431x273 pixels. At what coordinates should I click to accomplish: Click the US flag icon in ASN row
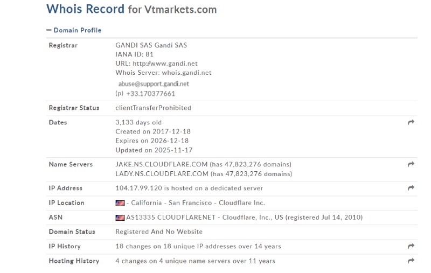120,218
